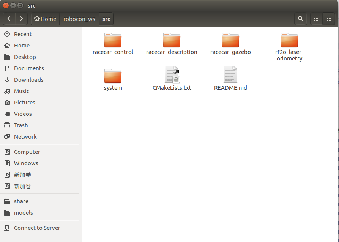Image resolution: width=339 pixels, height=242 pixels.
Task: Open Recent in the sidebar
Action: (x=40, y=34)
